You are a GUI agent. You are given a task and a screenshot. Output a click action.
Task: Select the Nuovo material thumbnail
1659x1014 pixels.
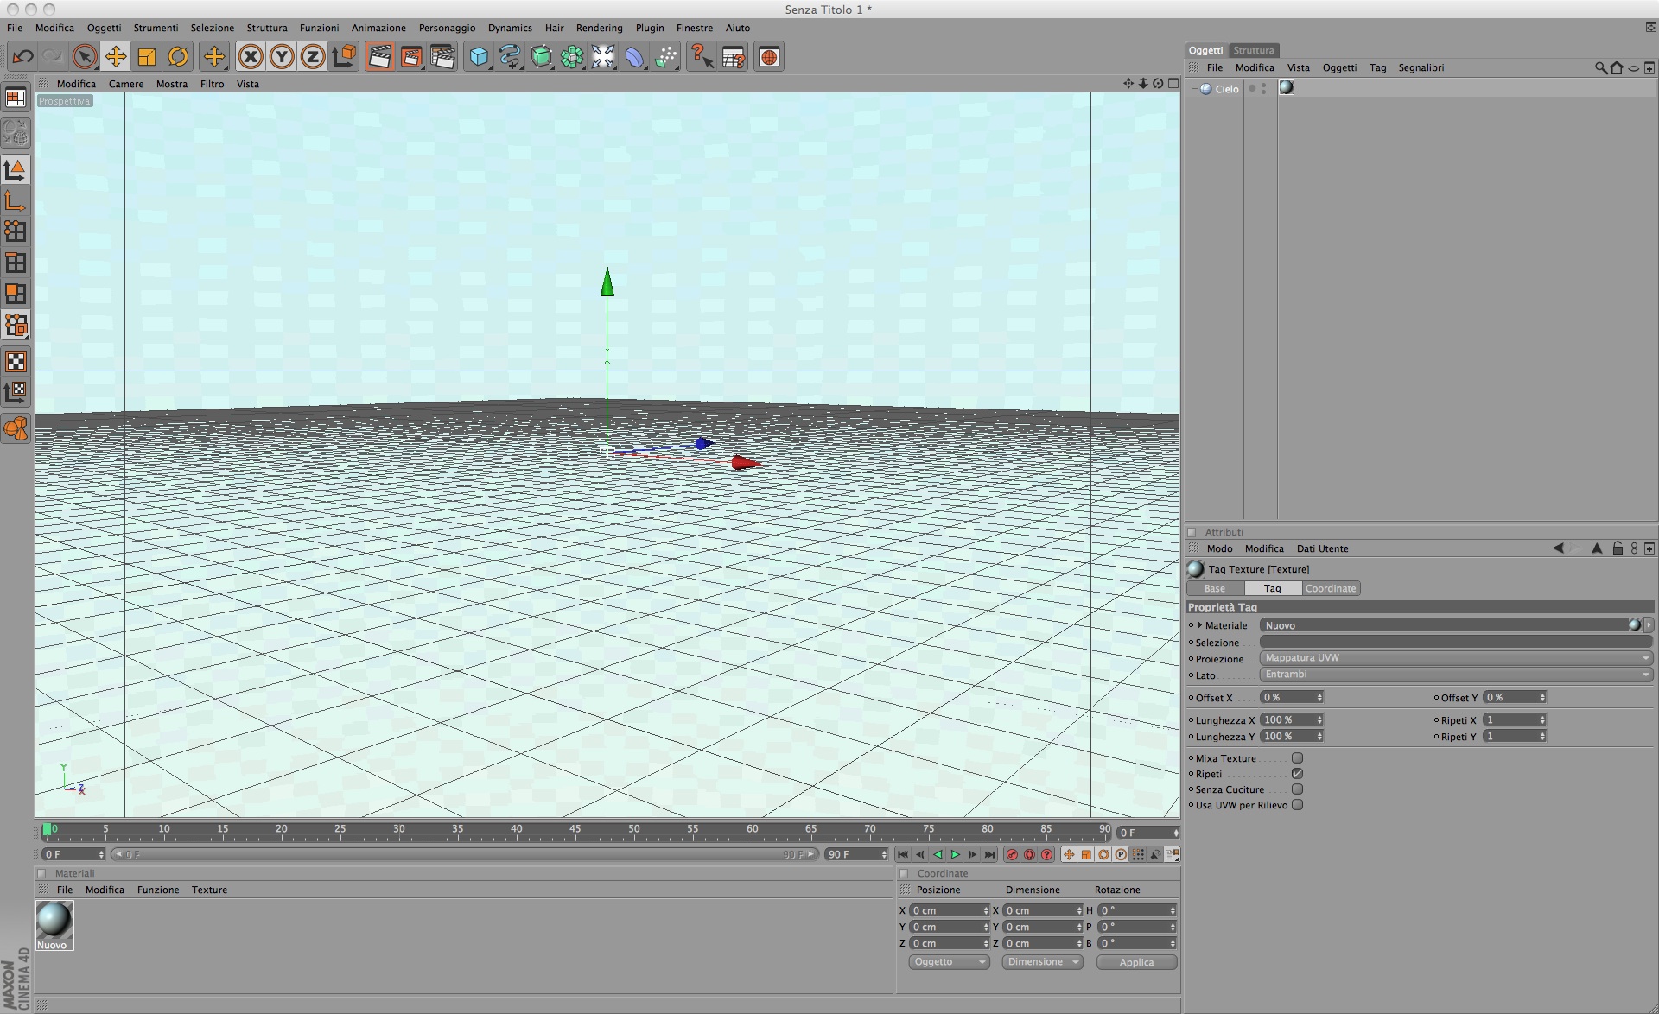point(54,920)
